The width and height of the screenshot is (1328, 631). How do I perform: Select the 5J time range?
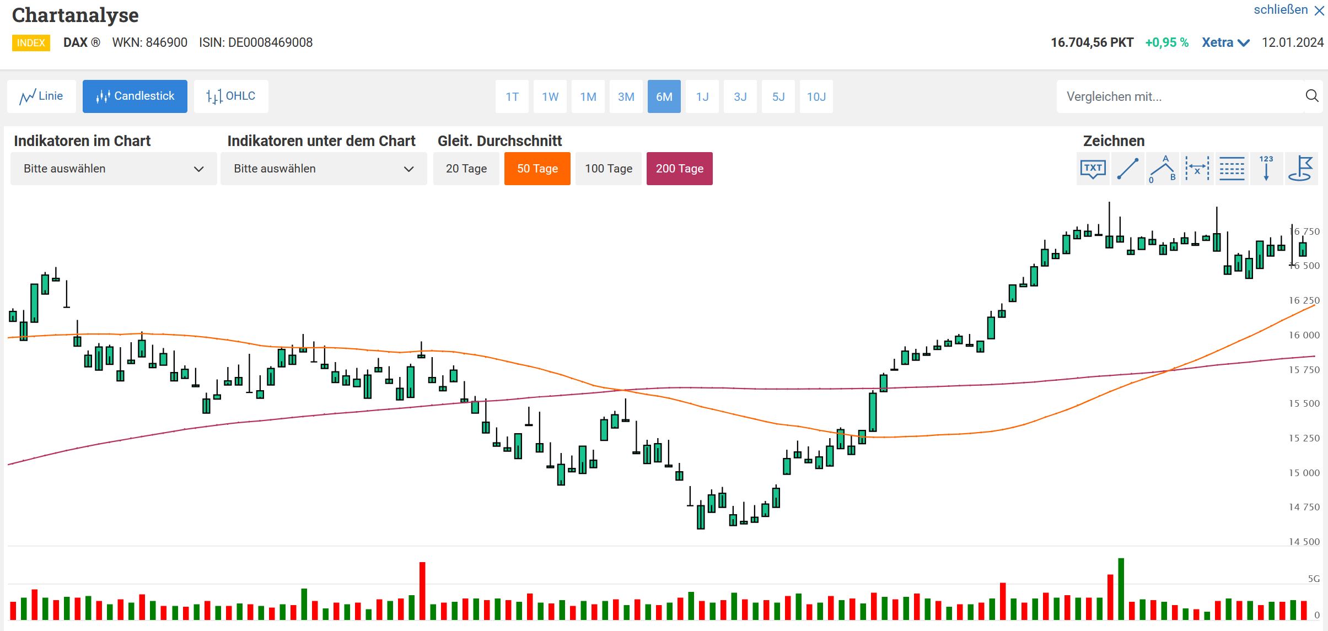pyautogui.click(x=778, y=96)
